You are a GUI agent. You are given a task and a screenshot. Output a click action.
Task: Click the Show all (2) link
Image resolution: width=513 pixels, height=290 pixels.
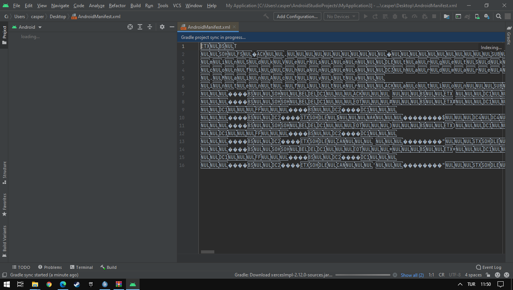click(412, 275)
